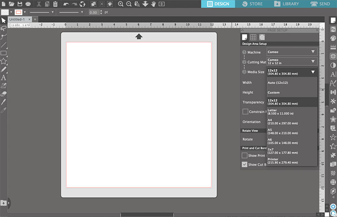Choose A6 media size option
The image size is (337, 217).
(x=292, y=141)
